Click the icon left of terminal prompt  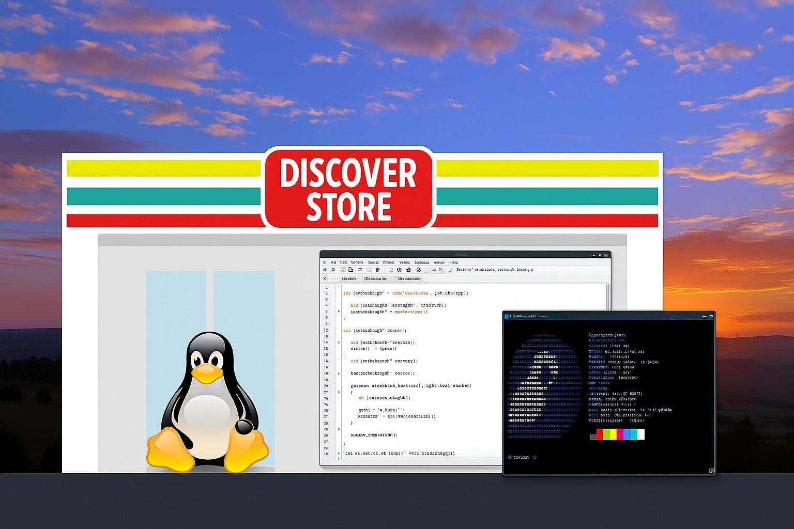point(510,457)
